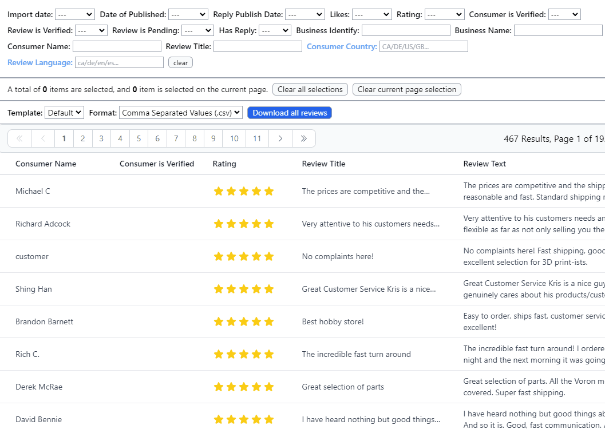Click the Consumer Country link label
The image size is (605, 429).
pos(342,46)
